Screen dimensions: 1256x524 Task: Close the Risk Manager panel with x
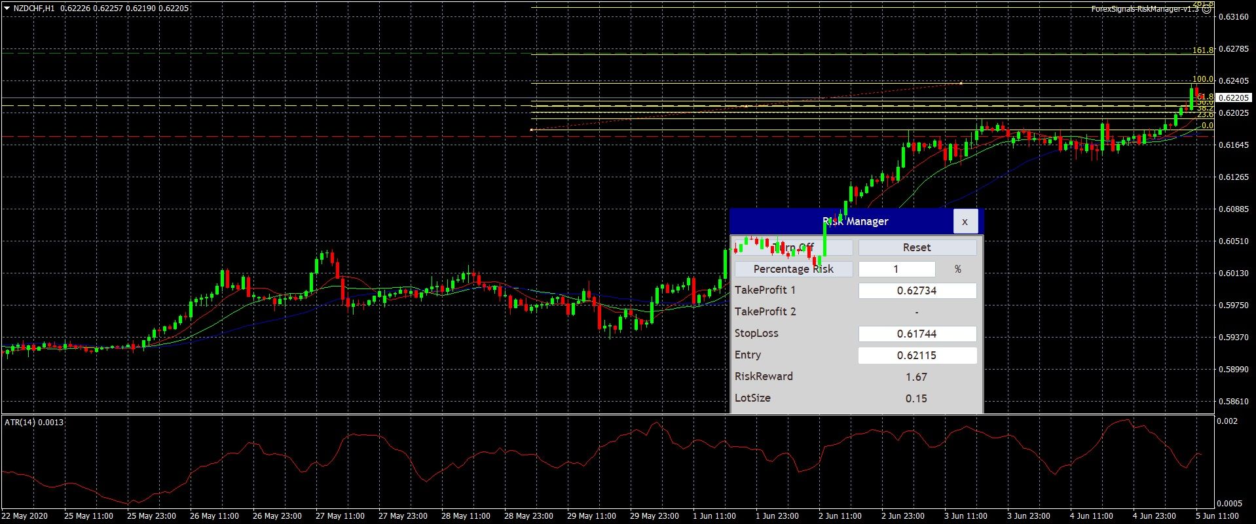(965, 222)
